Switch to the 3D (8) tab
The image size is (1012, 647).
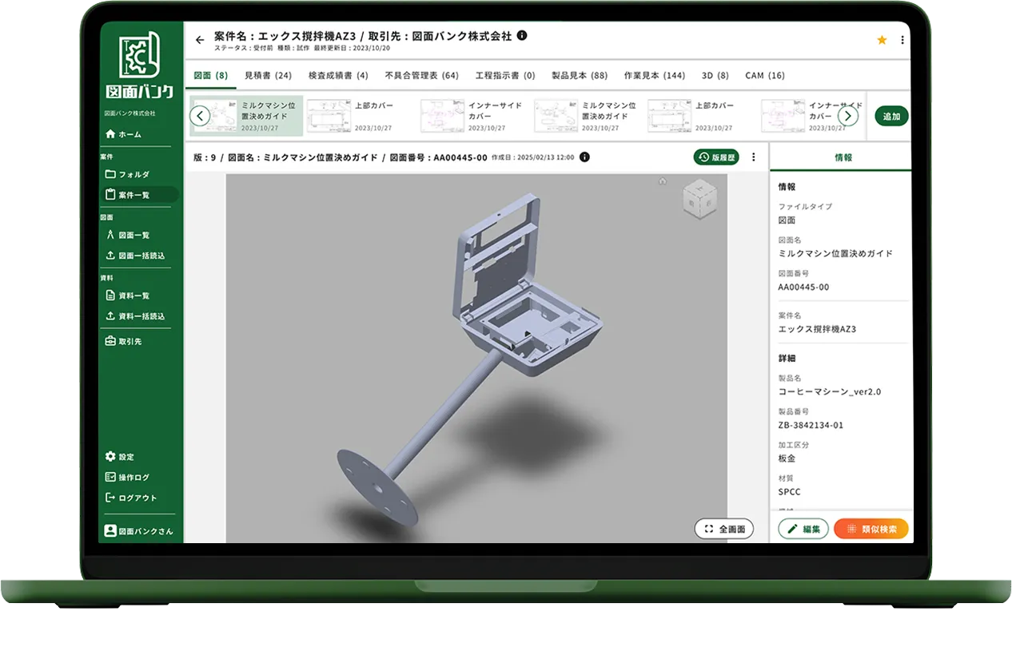point(715,76)
